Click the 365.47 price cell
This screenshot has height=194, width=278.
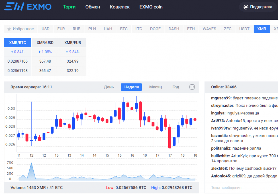click(x=45, y=71)
